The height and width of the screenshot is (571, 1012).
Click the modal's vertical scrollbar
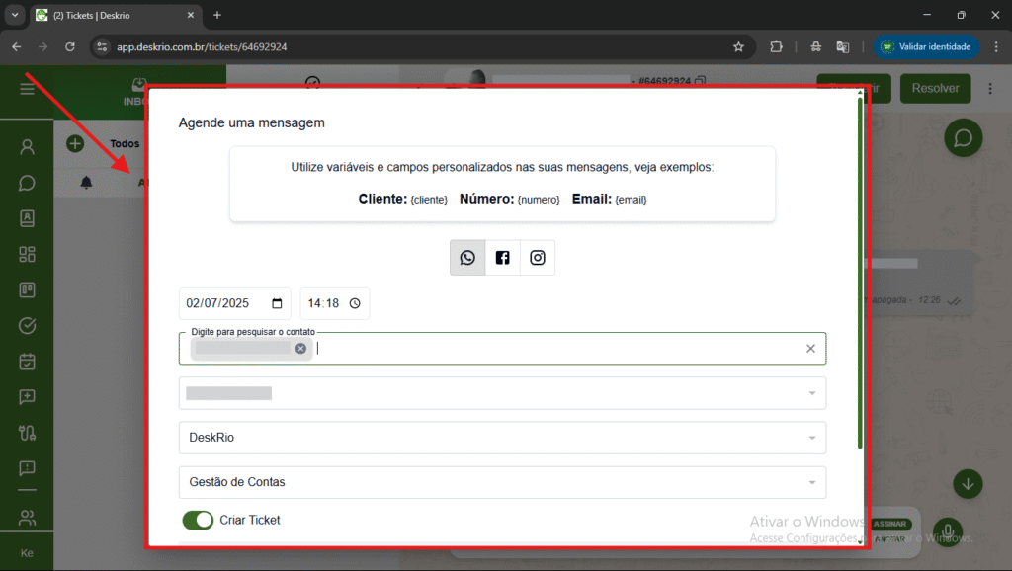coord(860,271)
